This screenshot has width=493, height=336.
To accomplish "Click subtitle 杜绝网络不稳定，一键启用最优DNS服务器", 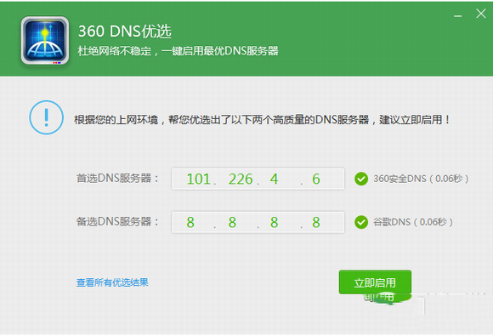I will (178, 51).
